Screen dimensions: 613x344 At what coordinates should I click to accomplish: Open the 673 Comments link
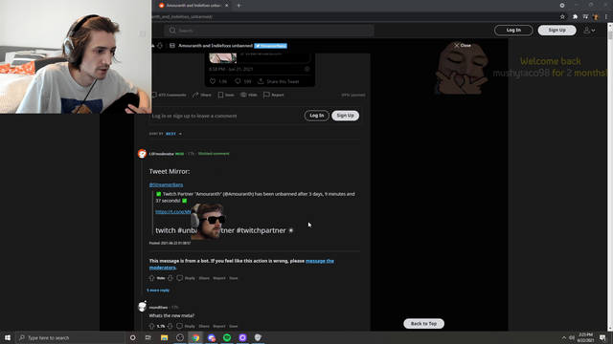pyautogui.click(x=169, y=95)
